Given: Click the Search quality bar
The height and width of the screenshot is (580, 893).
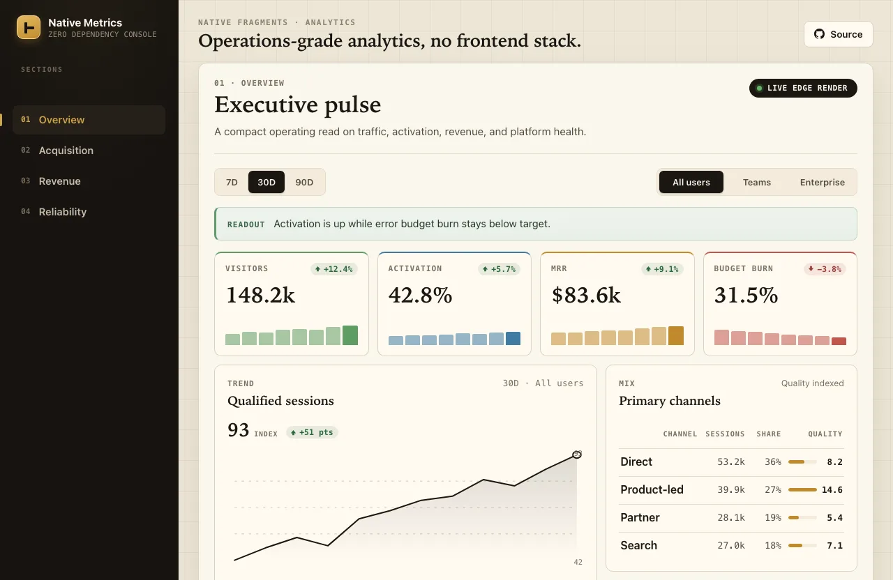Looking at the screenshot, I should coord(802,545).
